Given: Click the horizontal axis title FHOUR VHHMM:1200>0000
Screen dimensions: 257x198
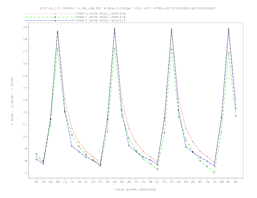Looking at the screenshot, I should click(x=135, y=190).
